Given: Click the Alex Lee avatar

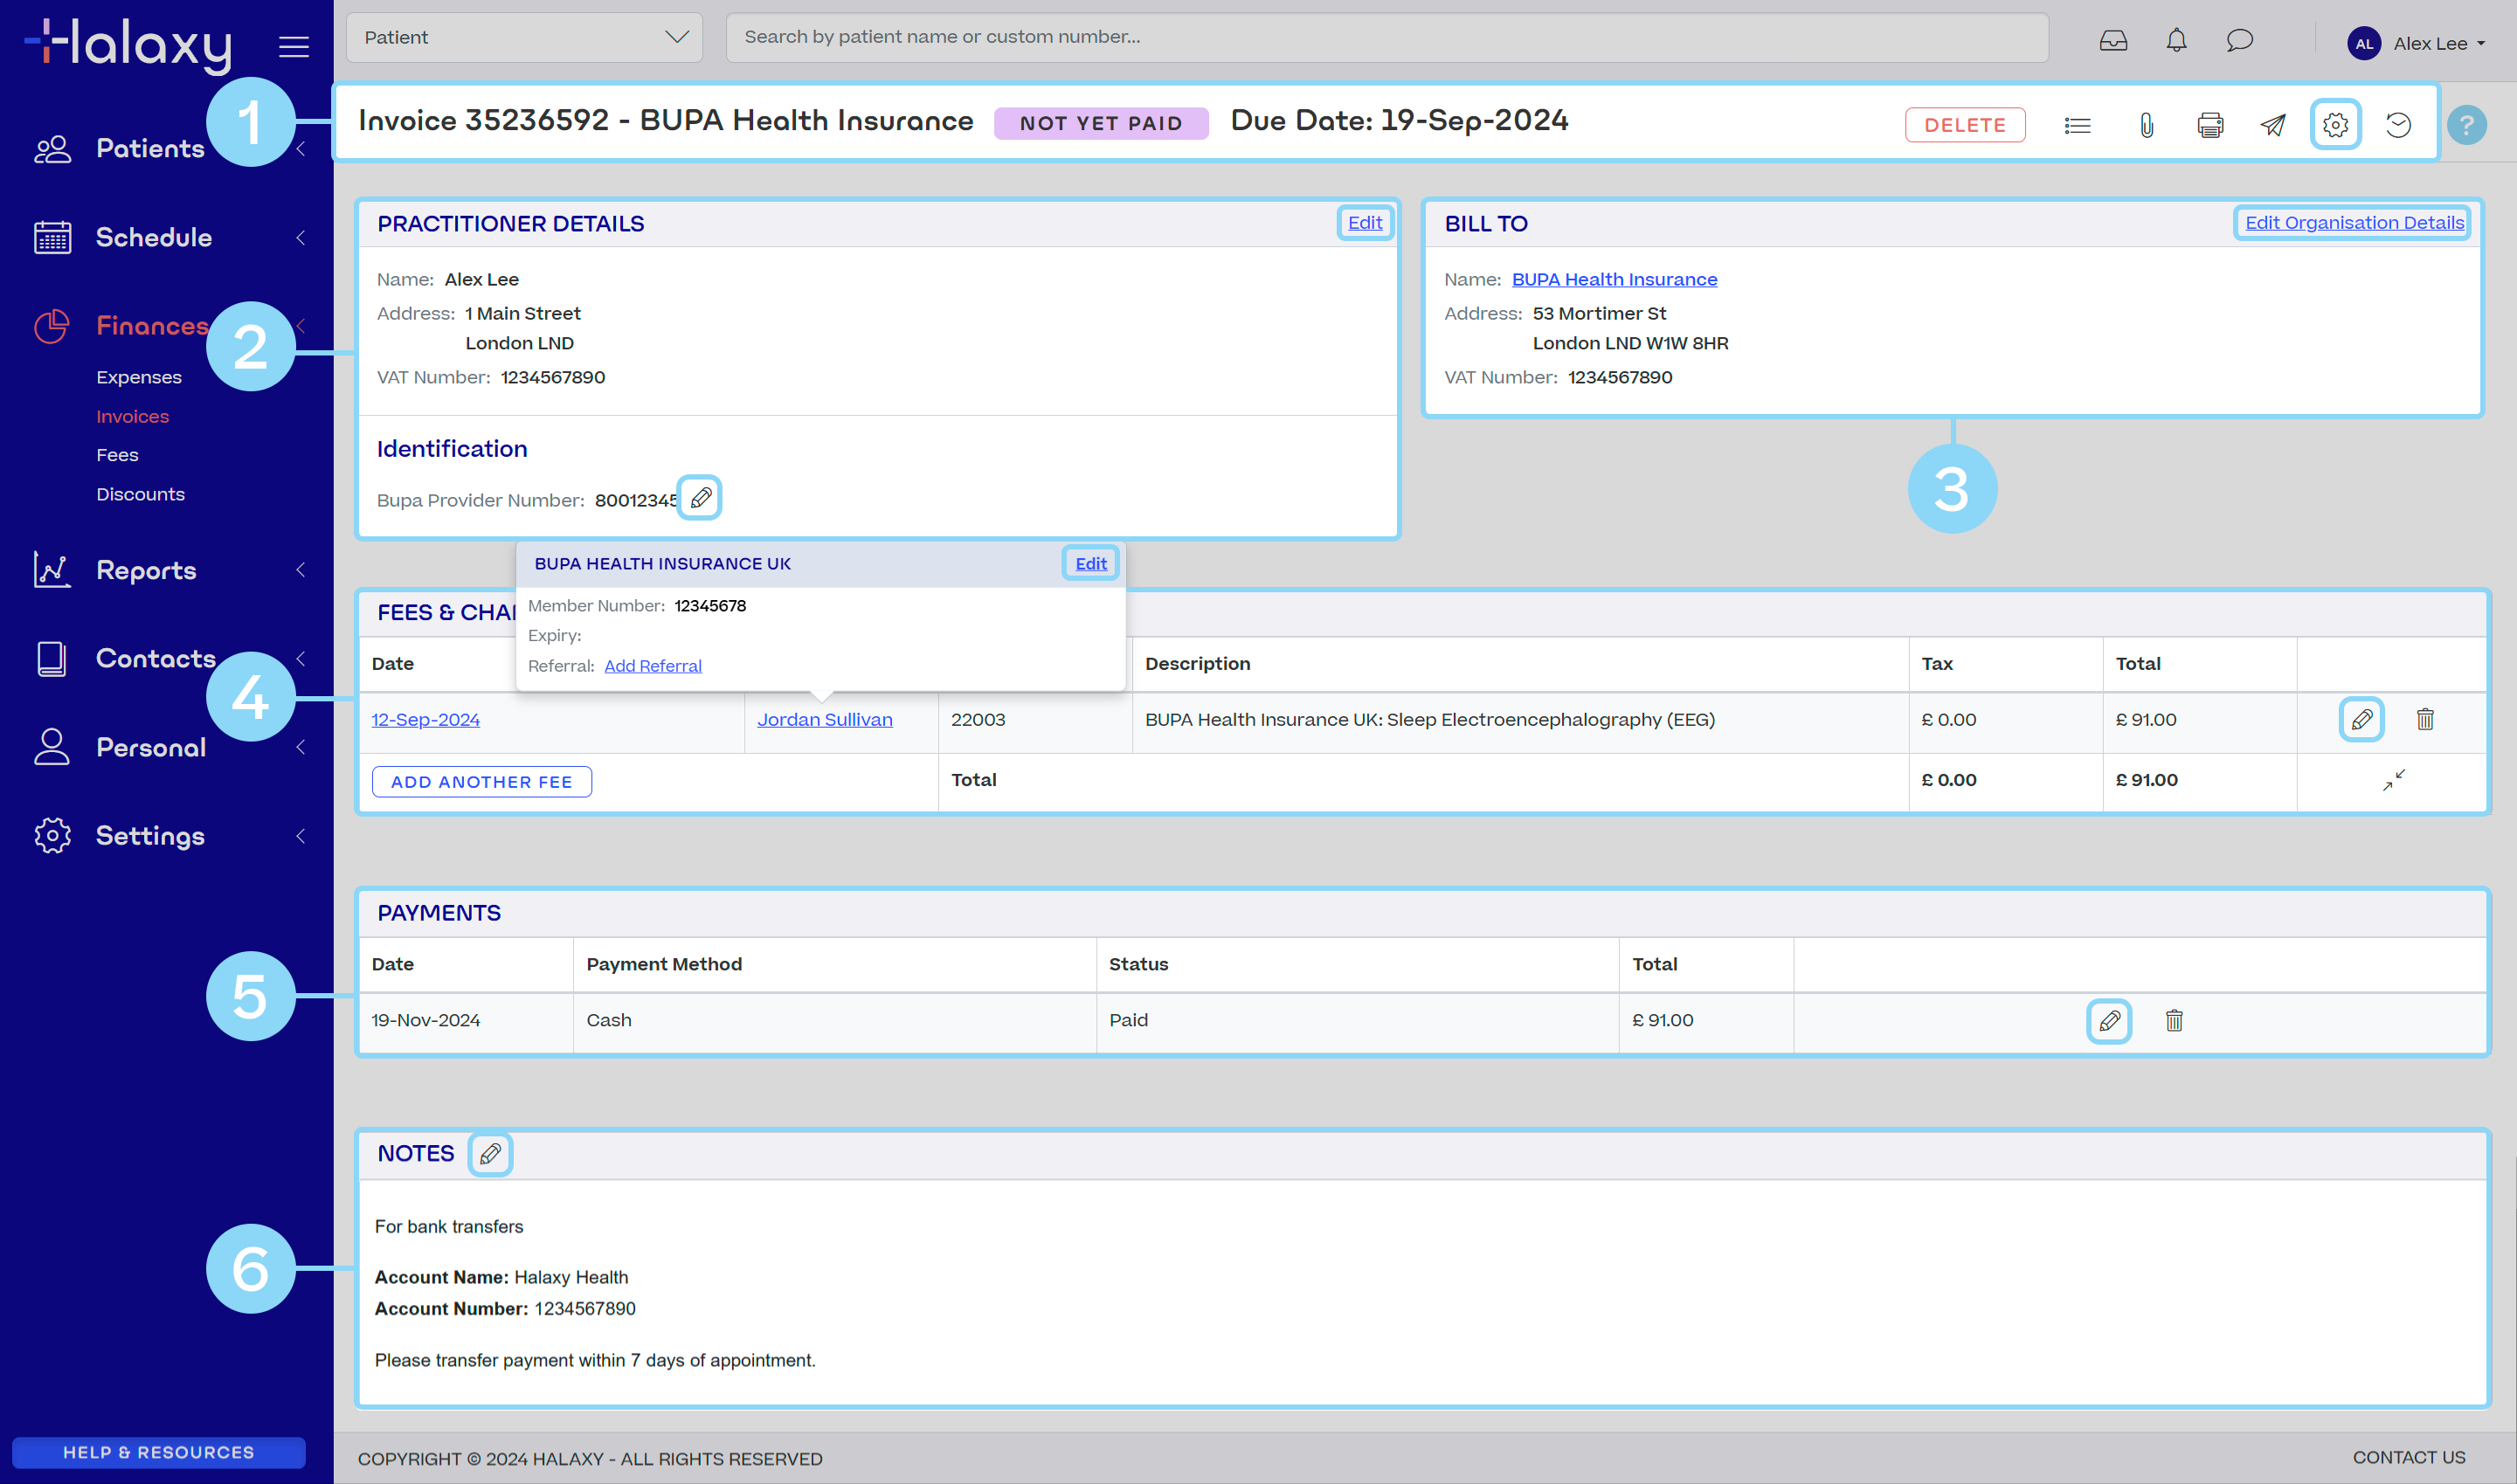Looking at the screenshot, I should 2363,43.
